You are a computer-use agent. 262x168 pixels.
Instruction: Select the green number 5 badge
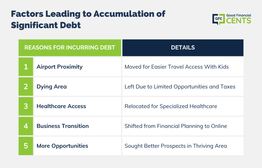click(26, 146)
